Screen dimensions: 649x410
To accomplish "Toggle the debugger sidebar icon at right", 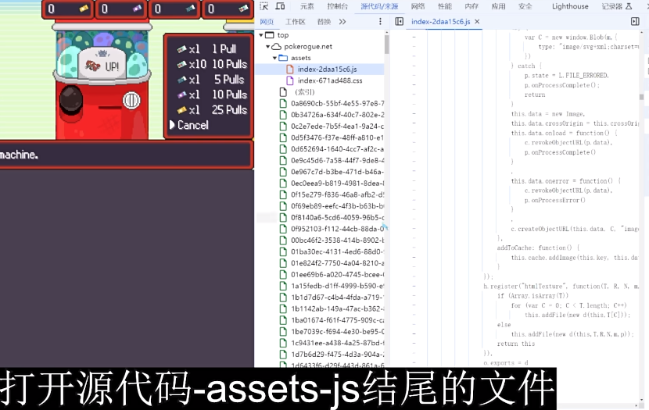I will tap(635, 22).
